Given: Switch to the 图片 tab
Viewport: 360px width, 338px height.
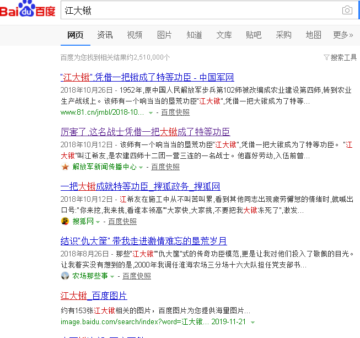Looking at the screenshot, I should pos(164,35).
